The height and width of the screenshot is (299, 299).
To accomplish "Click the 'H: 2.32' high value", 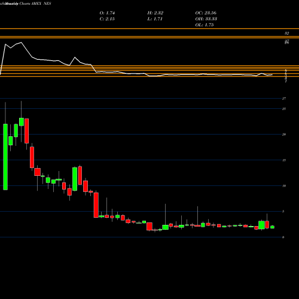I will pyautogui.click(x=155, y=13).
